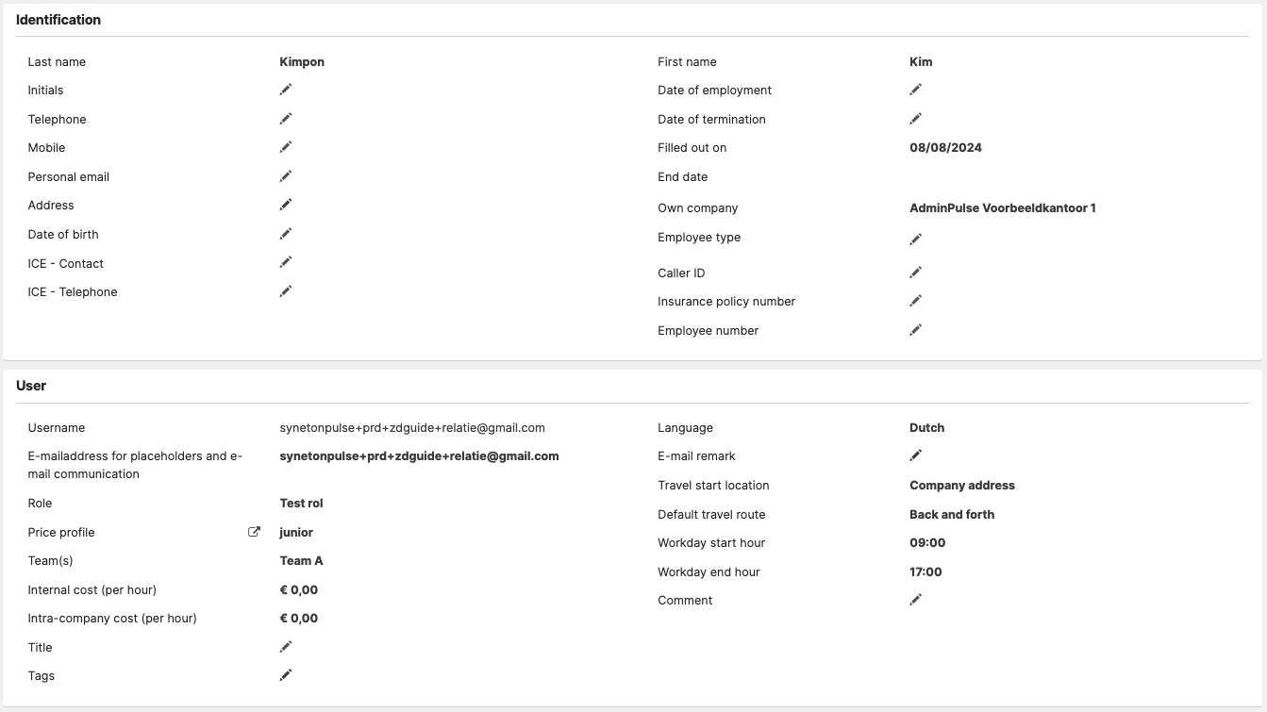The image size is (1267, 712).
Task: Edit E-mail remark via pencil icon
Action: 915,455
